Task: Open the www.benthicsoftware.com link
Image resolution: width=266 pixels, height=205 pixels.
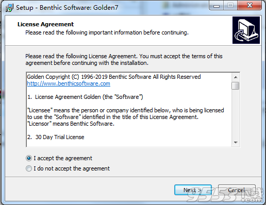Action: coord(69,83)
